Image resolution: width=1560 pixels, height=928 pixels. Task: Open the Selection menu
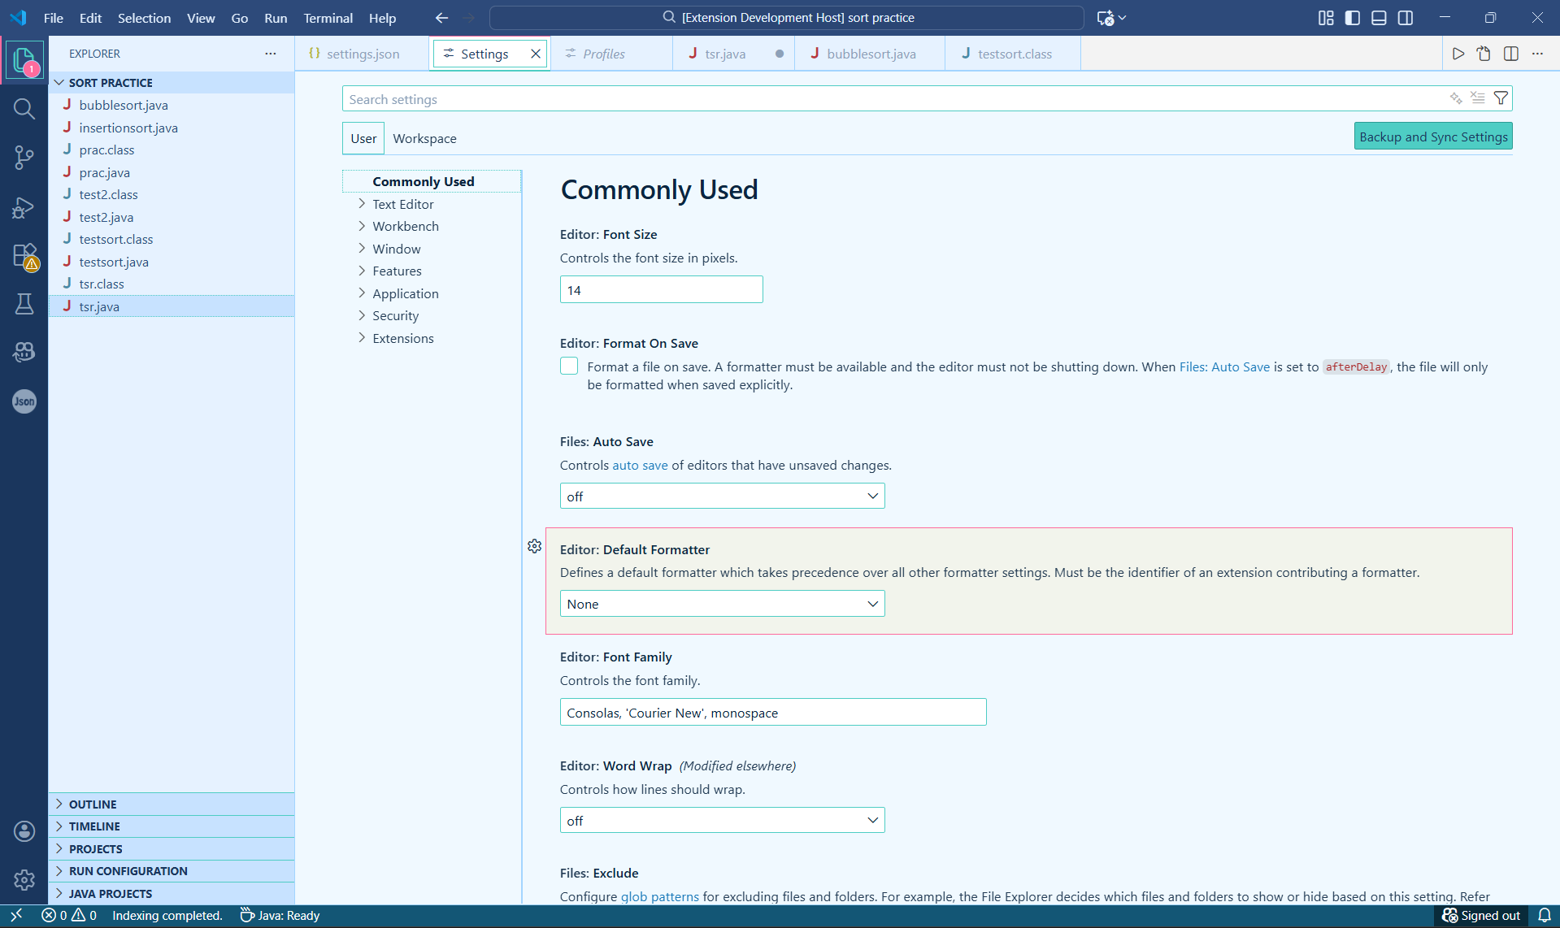click(144, 18)
